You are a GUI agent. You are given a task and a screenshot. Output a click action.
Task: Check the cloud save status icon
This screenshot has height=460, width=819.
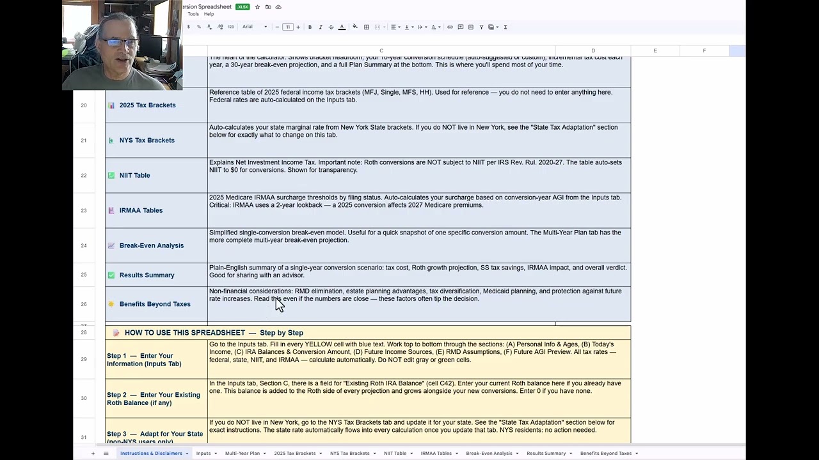click(x=278, y=7)
